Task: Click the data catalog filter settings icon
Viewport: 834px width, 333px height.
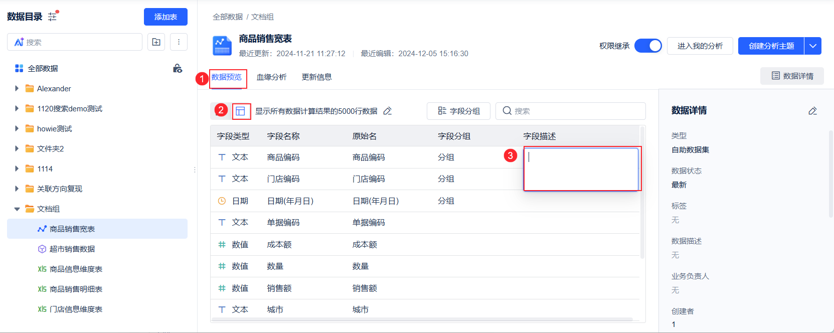Action: (53, 17)
